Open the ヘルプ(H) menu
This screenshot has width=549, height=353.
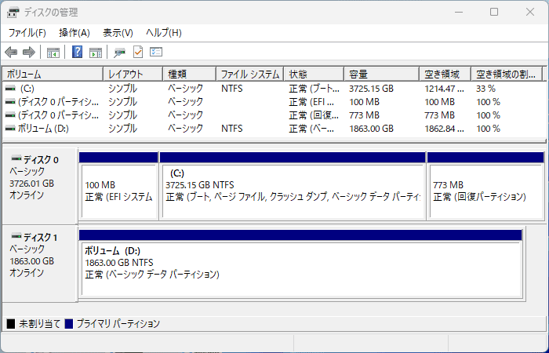click(x=164, y=33)
